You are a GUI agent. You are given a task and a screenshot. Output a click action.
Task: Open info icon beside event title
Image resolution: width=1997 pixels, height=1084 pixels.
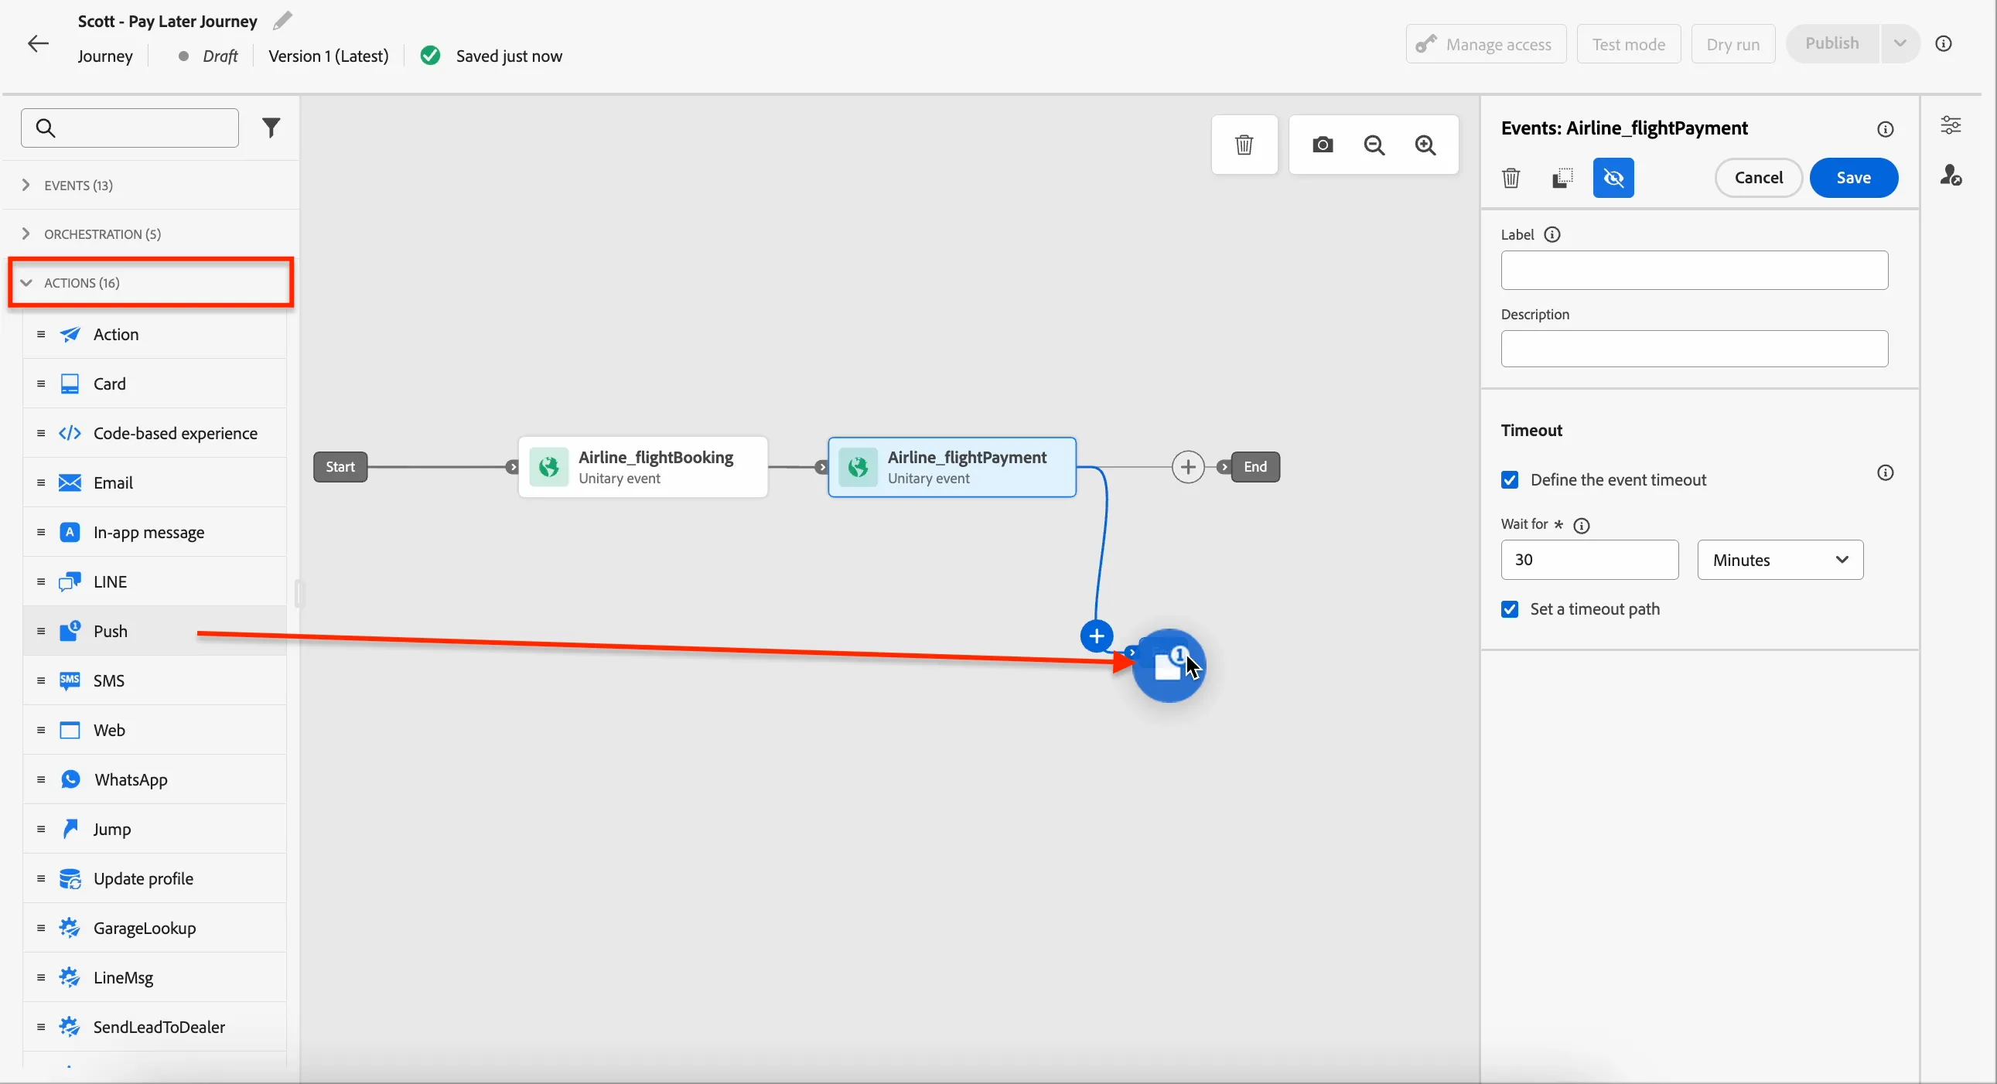(1885, 129)
